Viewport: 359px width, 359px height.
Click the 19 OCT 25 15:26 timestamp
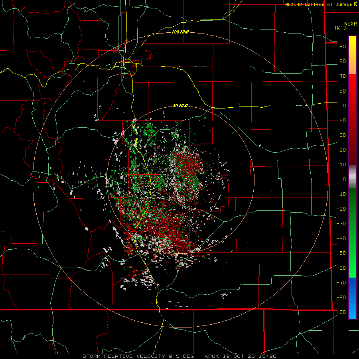click(249, 356)
